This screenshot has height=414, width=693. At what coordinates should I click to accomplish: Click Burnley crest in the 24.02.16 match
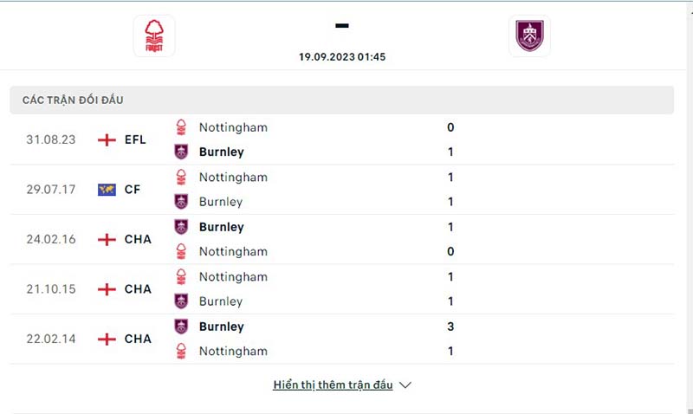click(x=181, y=227)
